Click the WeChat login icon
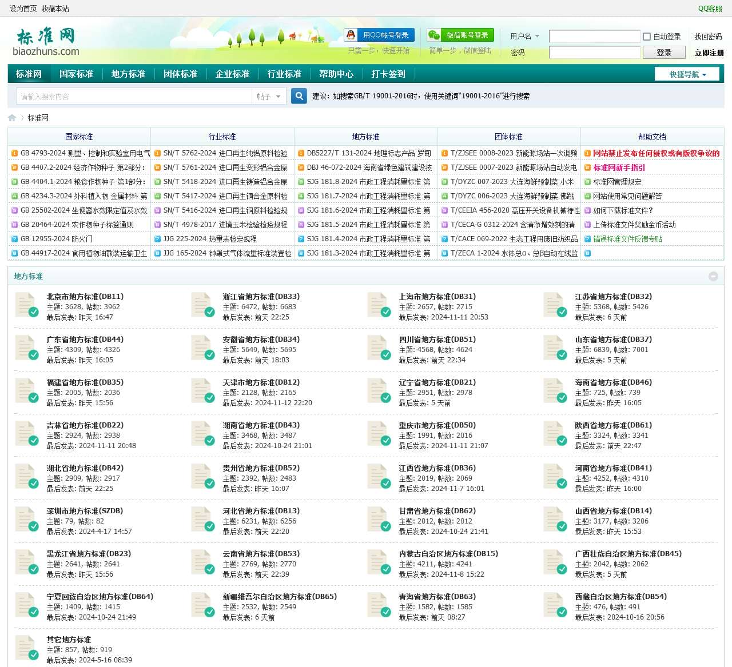 coord(434,35)
